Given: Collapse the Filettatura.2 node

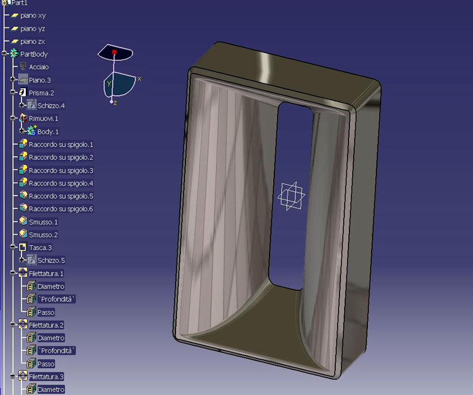Looking at the screenshot, I should pos(13,325).
